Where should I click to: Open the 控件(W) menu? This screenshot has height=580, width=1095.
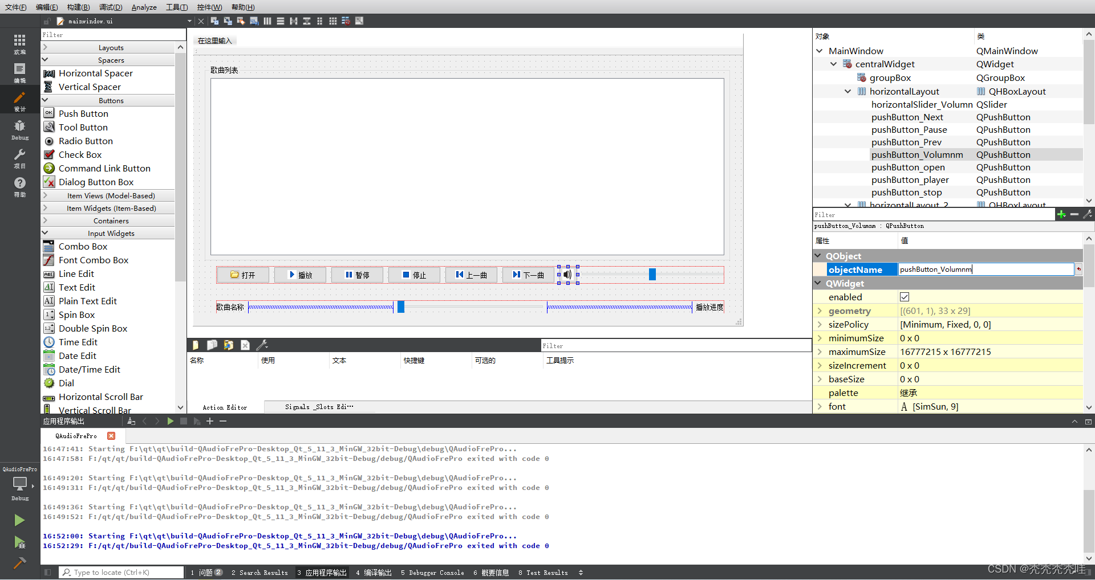pyautogui.click(x=209, y=7)
